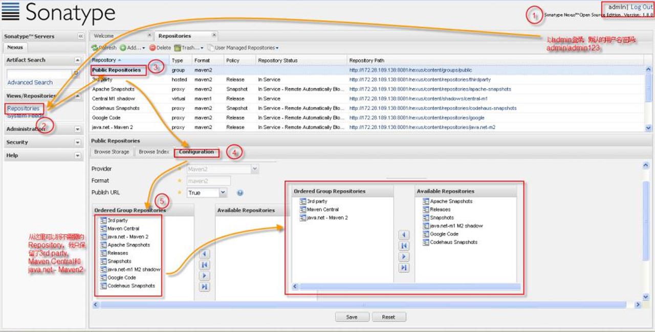
Task: Select Snapshots in populated Available Repositories list
Action: (442, 218)
